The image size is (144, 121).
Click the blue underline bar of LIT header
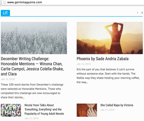click(72, 16)
